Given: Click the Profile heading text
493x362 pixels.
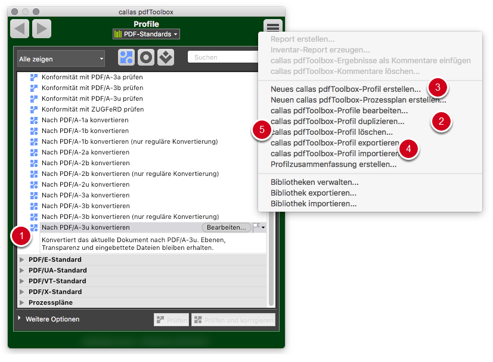Looking at the screenshot, I should tap(146, 24).
